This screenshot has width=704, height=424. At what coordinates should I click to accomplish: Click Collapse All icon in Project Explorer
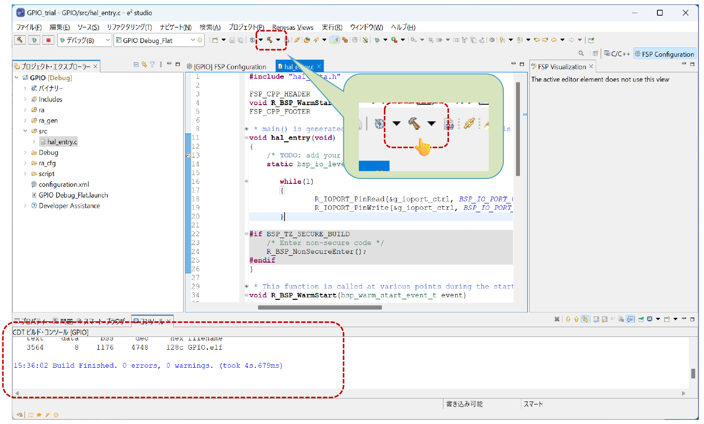[136, 65]
